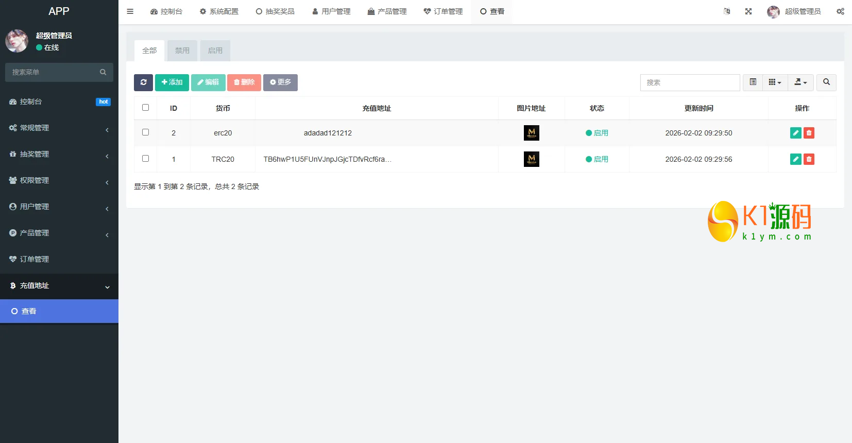Toggle card view icon button
Image resolution: width=852 pixels, height=443 pixels.
[x=753, y=82]
